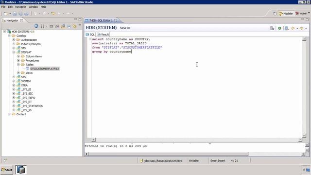Screen dimensions: 311x175
Task: Click the Writable status bar field
Action: coord(193,161)
